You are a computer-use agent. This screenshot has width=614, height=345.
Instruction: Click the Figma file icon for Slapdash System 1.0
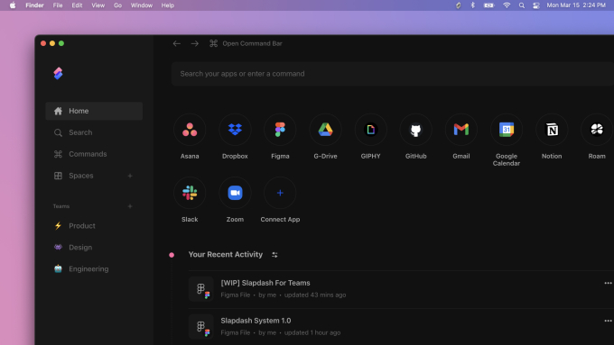click(200, 327)
